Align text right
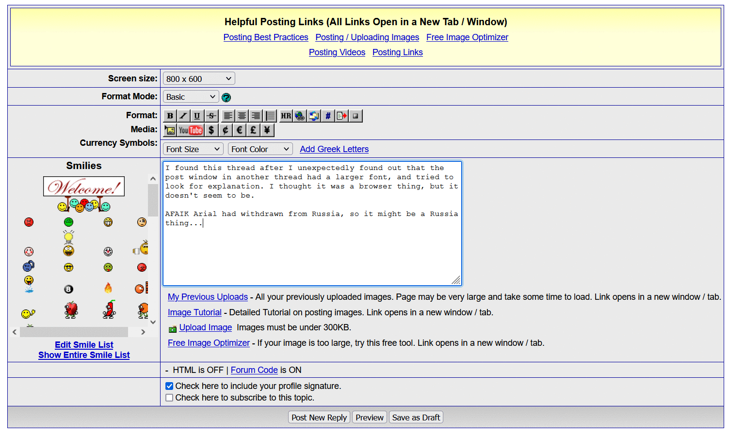 tap(256, 116)
